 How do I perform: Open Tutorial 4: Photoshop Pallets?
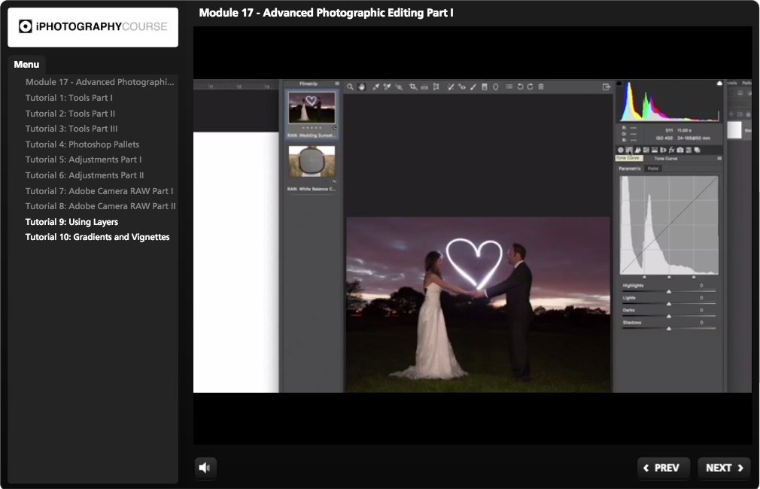click(83, 144)
